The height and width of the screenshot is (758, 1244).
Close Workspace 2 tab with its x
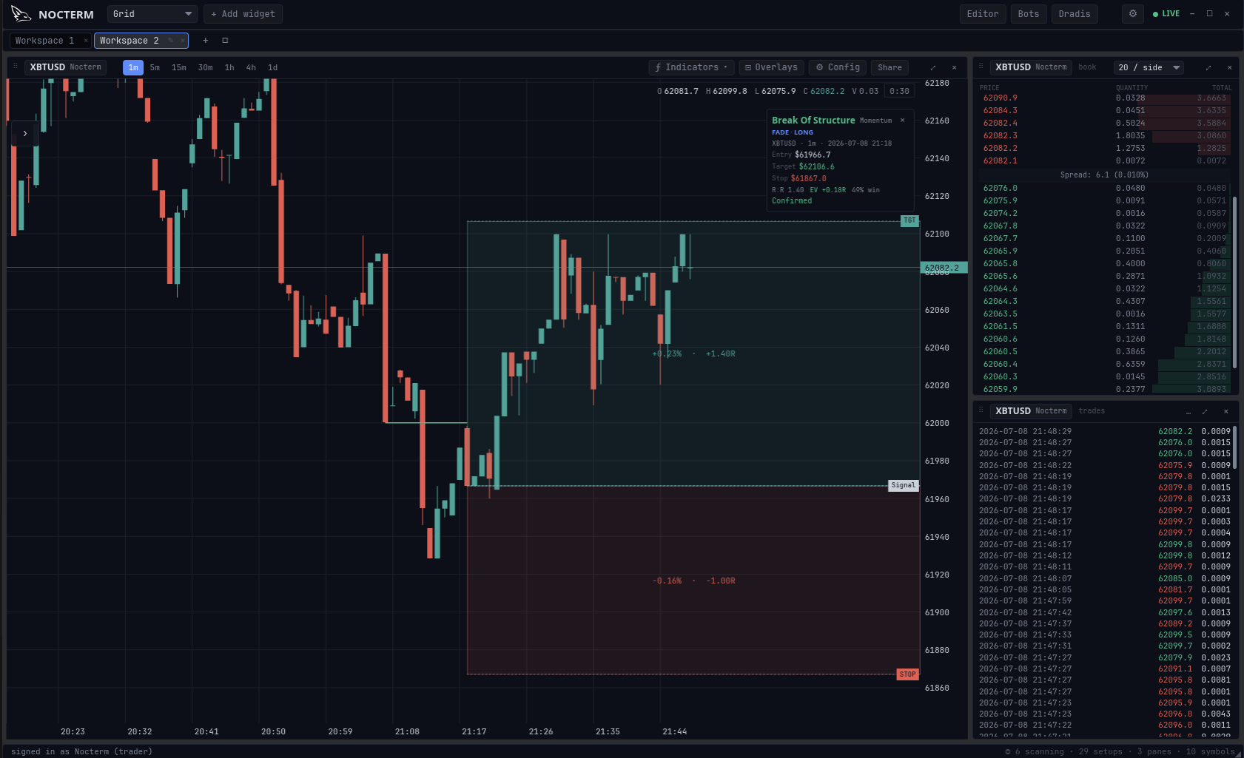(x=182, y=41)
